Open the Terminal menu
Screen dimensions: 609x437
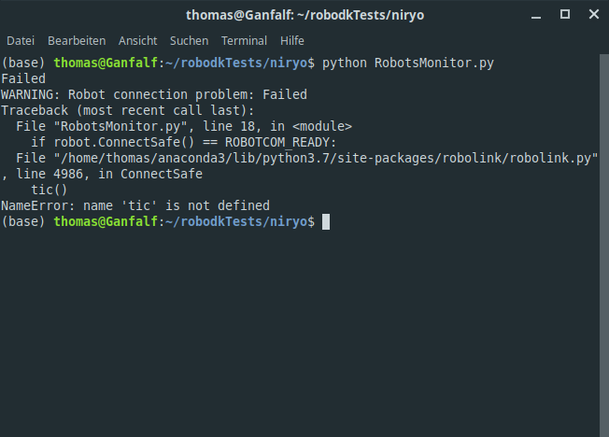click(244, 41)
